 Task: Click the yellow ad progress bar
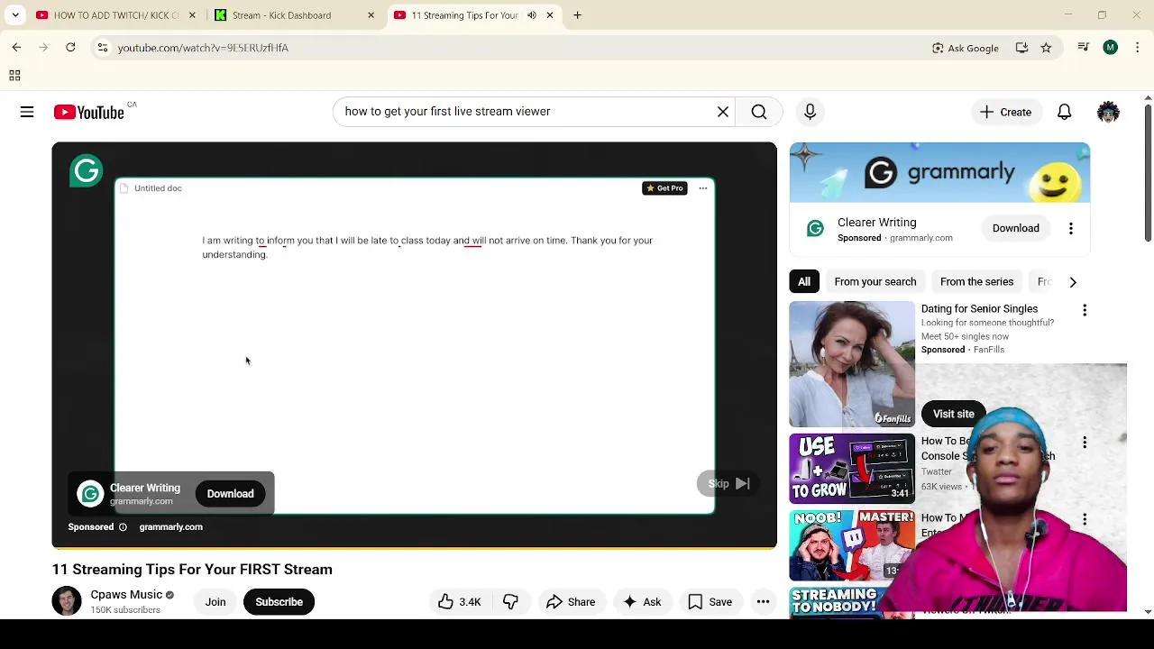tap(414, 547)
